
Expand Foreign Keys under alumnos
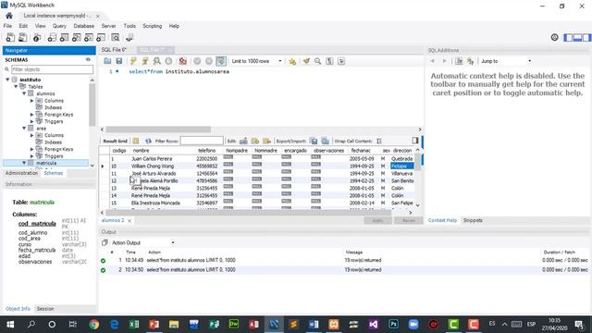coord(32,115)
